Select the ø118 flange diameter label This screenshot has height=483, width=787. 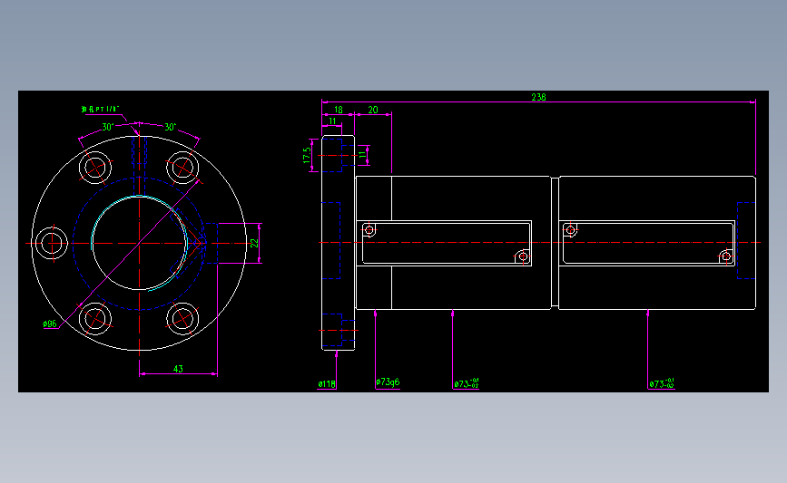327,384
